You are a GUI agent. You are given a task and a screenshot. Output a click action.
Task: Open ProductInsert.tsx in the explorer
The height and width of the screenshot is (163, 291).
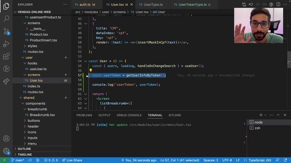pyautogui.click(x=43, y=40)
